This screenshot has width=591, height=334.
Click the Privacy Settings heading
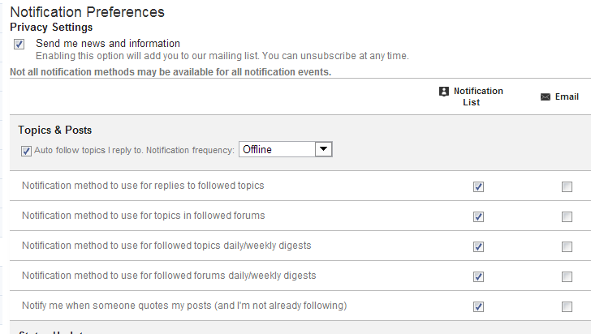(51, 28)
